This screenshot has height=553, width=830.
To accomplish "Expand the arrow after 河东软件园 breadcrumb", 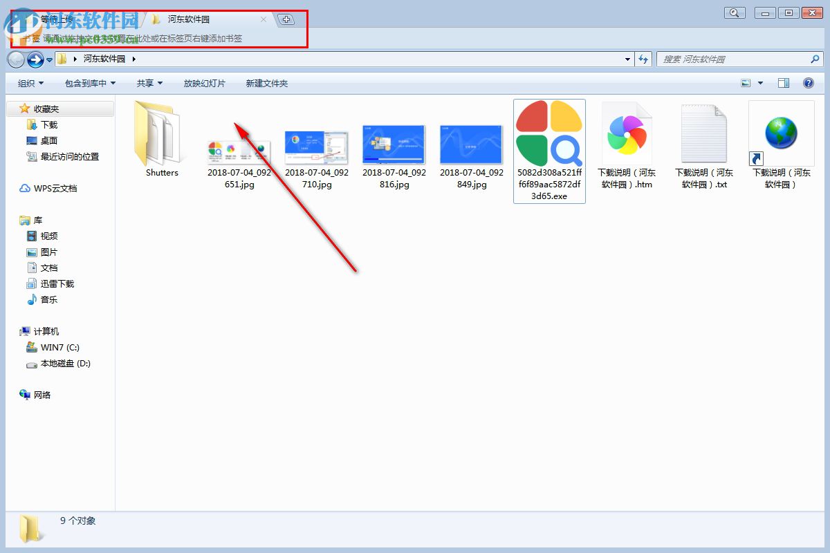I will pyautogui.click(x=133, y=59).
